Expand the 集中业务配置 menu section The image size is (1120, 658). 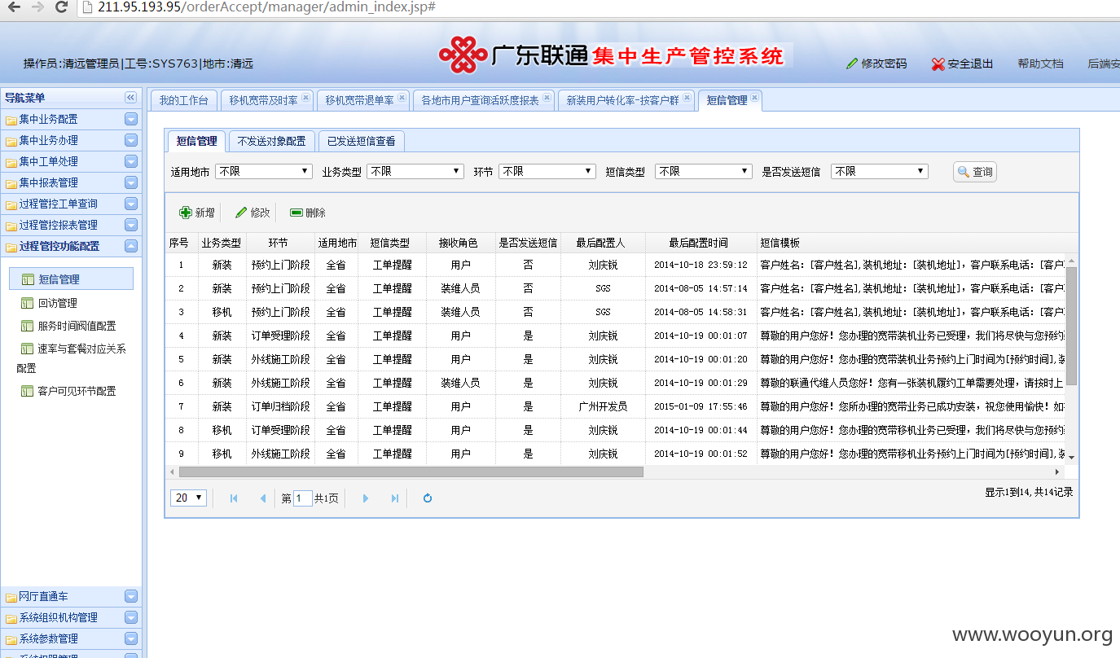click(71, 119)
